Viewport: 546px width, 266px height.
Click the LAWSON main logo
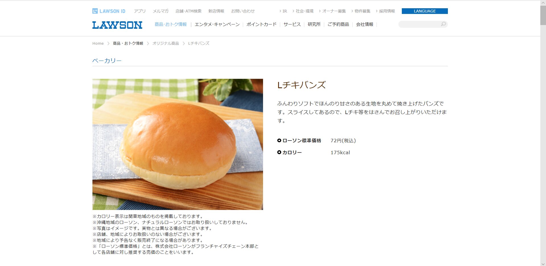click(117, 25)
